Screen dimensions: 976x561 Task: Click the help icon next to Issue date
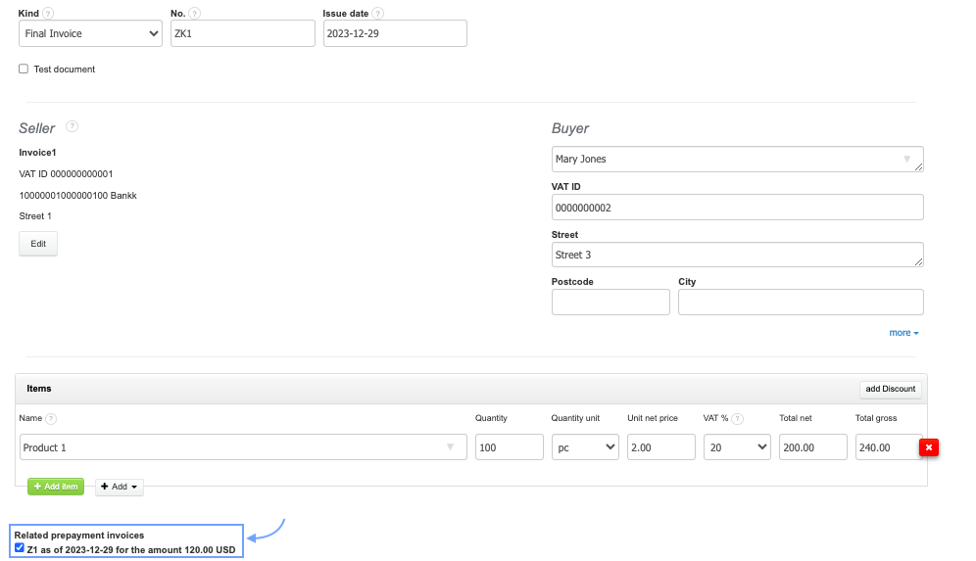[x=378, y=14]
